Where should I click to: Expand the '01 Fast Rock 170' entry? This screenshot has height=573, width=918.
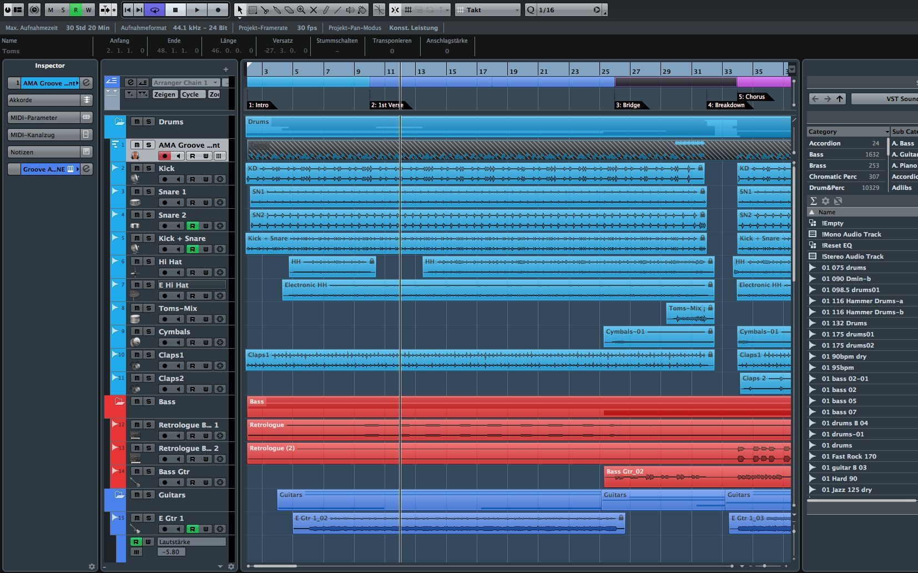(x=813, y=456)
